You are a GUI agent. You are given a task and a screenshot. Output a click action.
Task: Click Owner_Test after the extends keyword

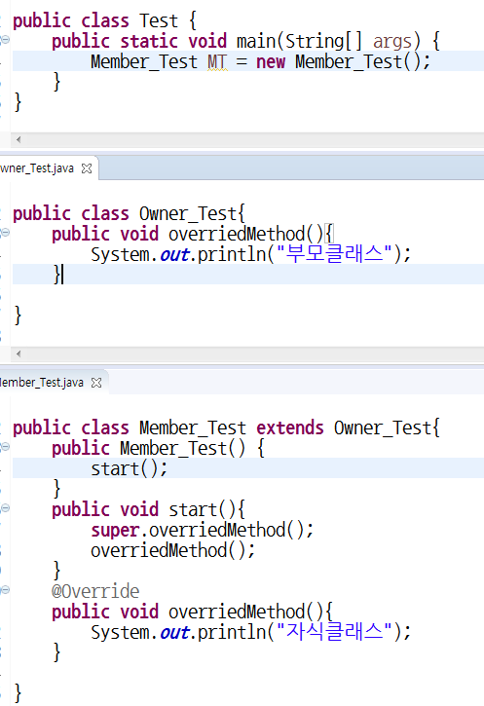pos(383,427)
